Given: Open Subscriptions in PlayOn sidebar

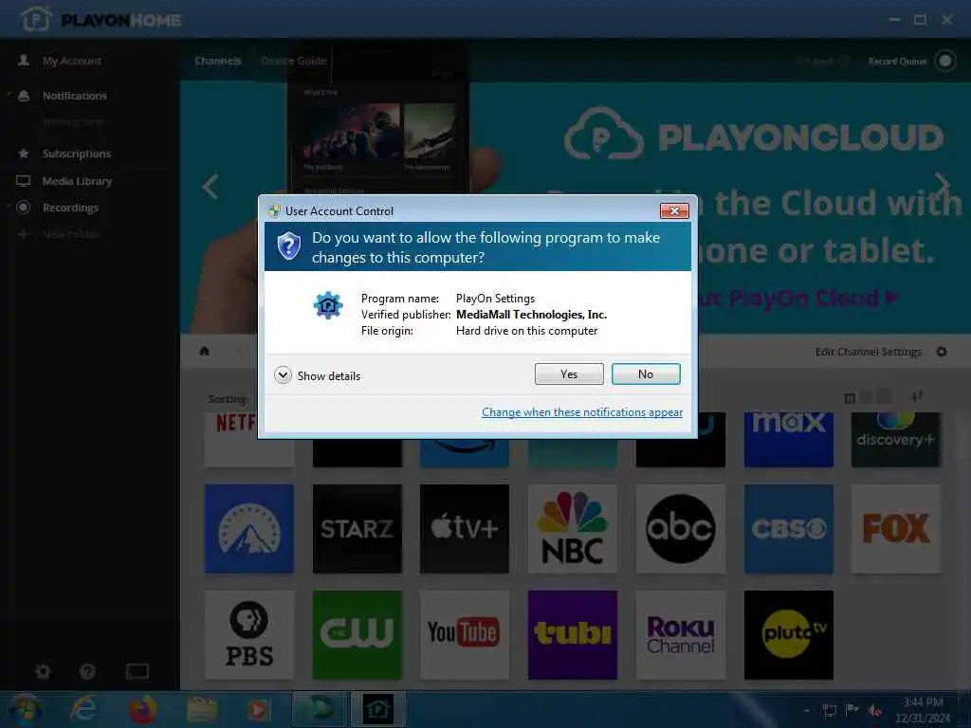Looking at the screenshot, I should [76, 154].
